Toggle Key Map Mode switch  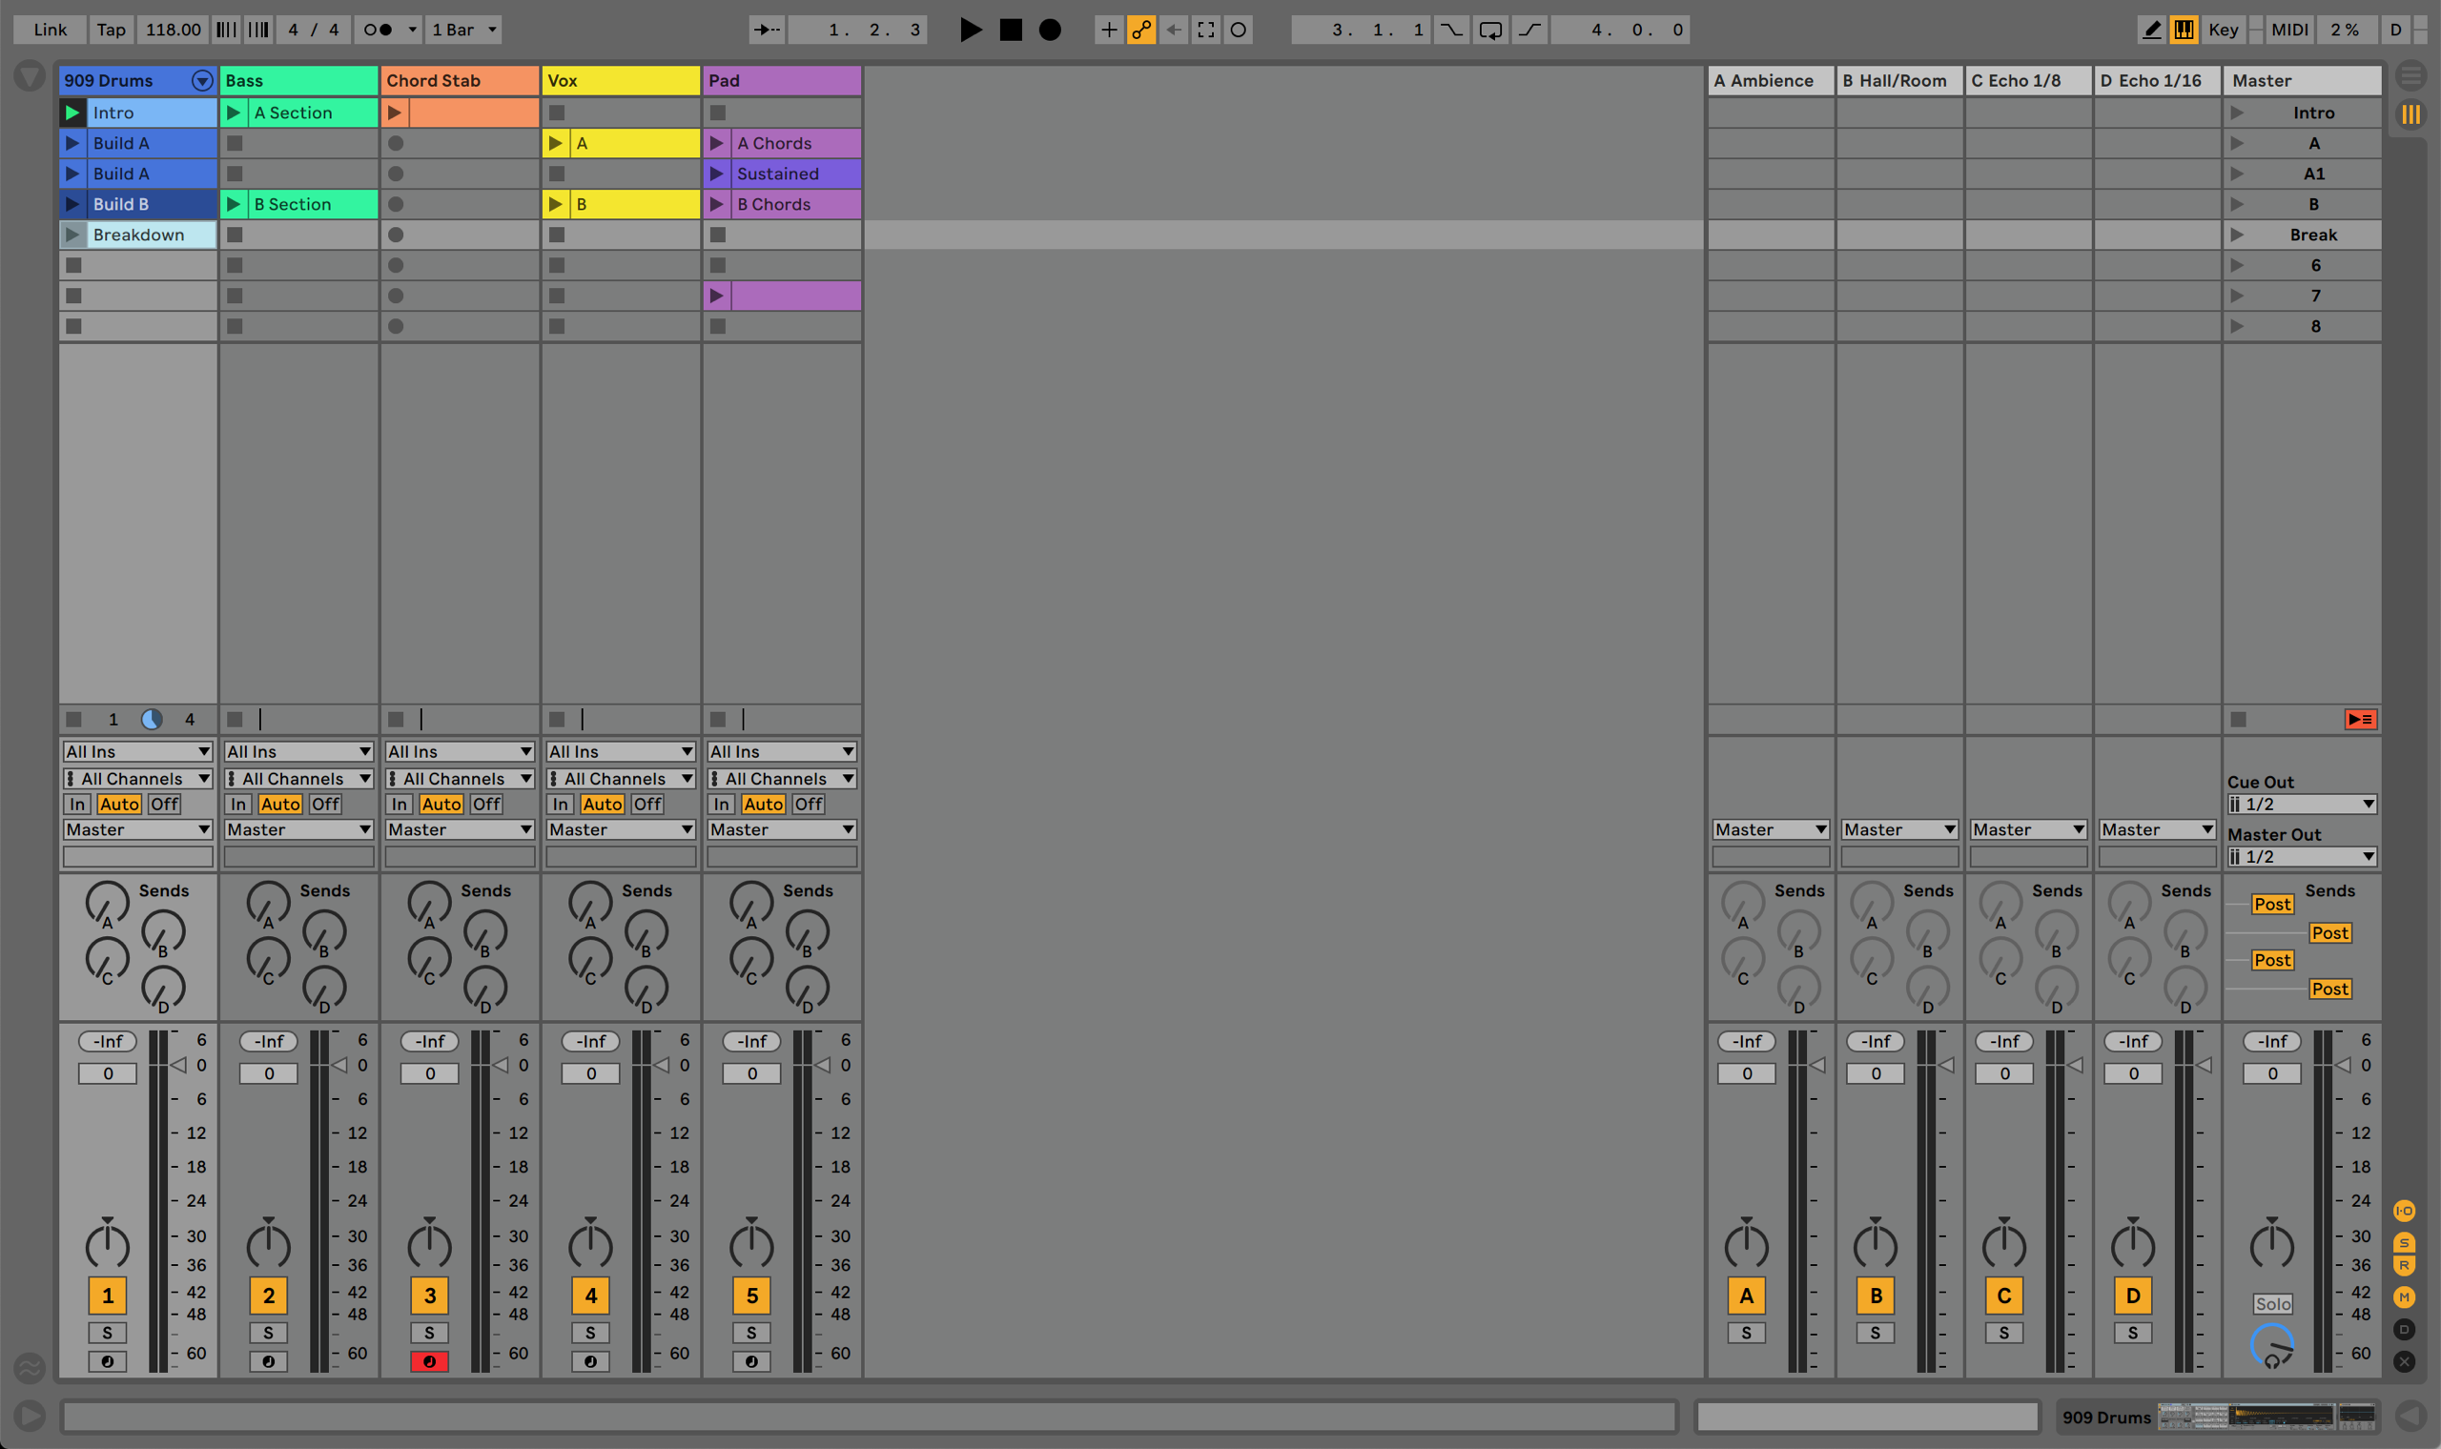2223,30
